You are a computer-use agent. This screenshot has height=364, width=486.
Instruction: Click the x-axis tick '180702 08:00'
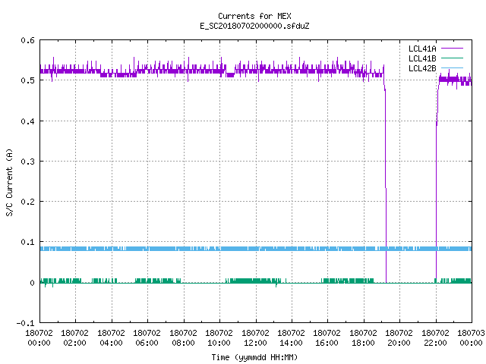[183, 337]
